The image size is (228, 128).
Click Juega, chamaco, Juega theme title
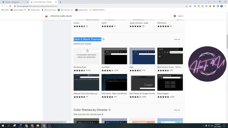click(139, 23)
